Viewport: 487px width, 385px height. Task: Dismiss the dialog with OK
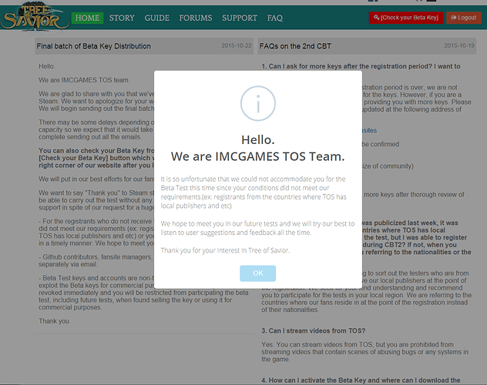tap(257, 273)
